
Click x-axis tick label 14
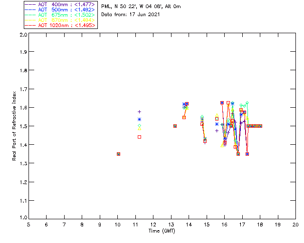coord(189,224)
